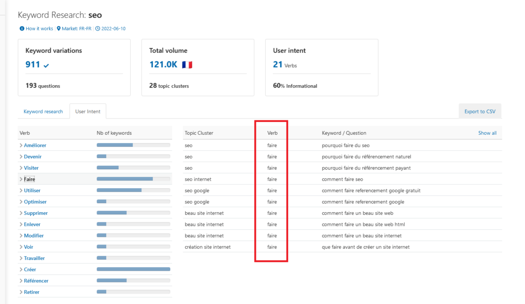Click the Show all link
Viewport: 525px width, 304px height.
[x=487, y=133]
